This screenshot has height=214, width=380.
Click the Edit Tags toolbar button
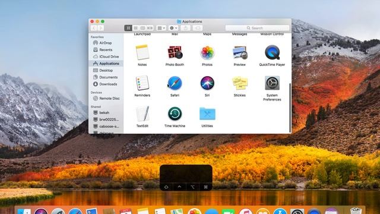pyautogui.click(x=198, y=28)
